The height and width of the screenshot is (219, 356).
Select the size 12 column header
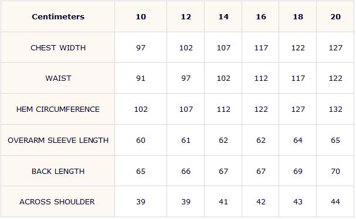click(186, 16)
